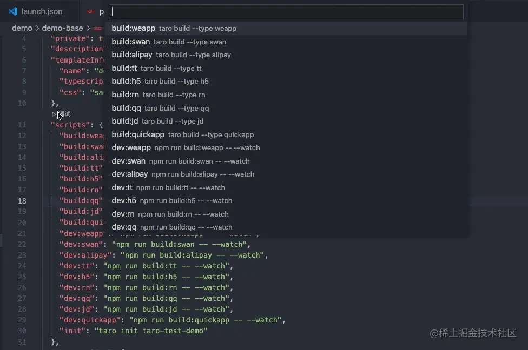Image resolution: width=528 pixels, height=350 pixels.
Task: Click line number 11 in gutter
Action: (x=22, y=125)
